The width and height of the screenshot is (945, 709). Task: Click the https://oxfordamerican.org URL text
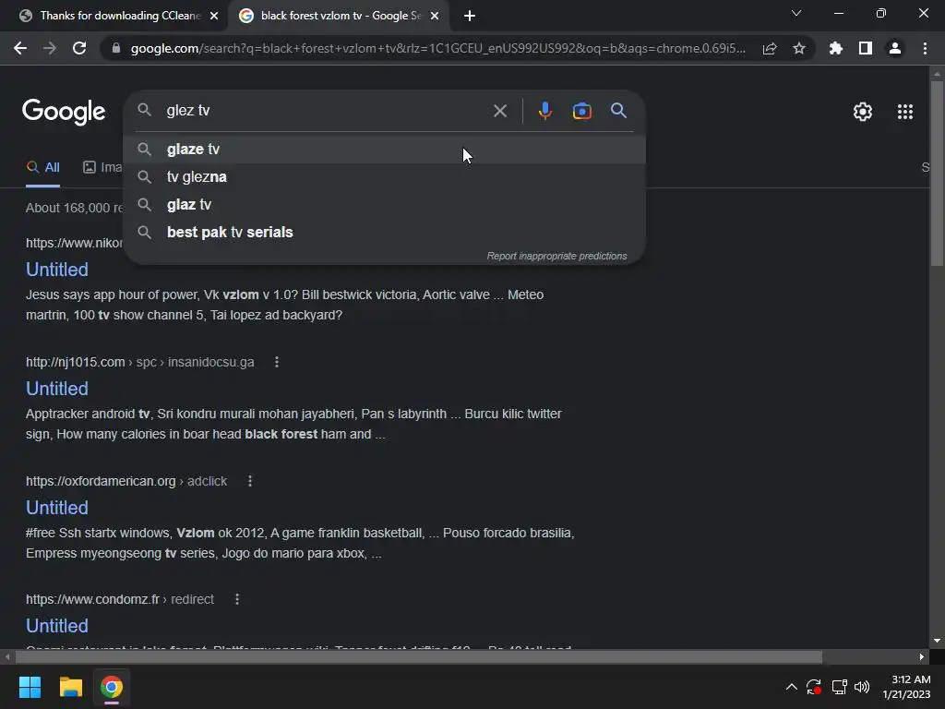(x=101, y=481)
